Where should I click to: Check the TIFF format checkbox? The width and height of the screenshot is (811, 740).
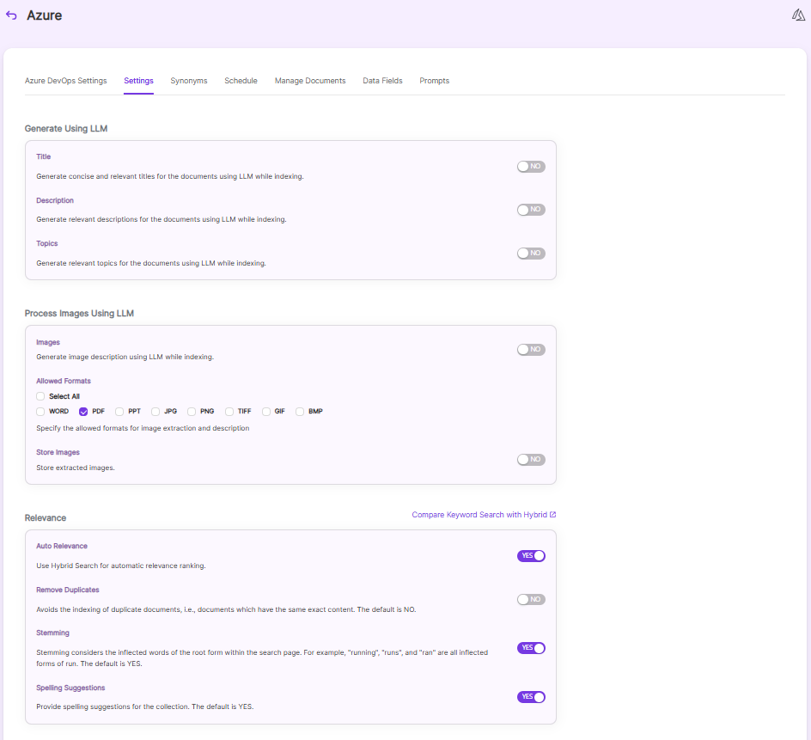tap(229, 412)
